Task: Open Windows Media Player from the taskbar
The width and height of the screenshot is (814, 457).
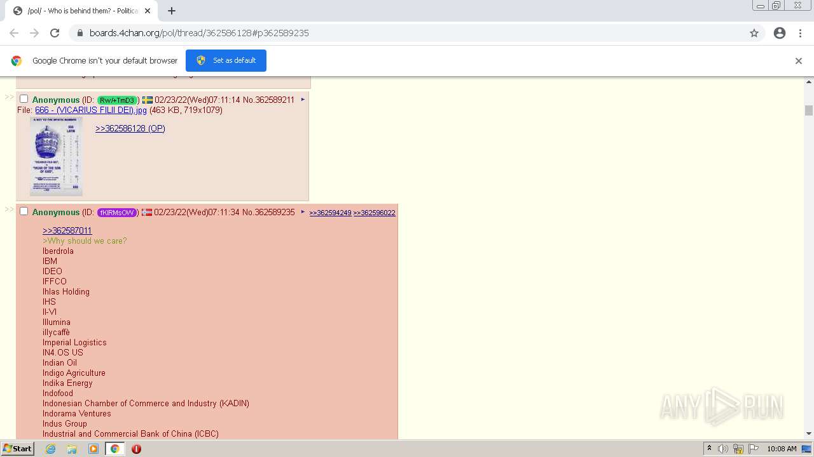Action: (x=93, y=449)
